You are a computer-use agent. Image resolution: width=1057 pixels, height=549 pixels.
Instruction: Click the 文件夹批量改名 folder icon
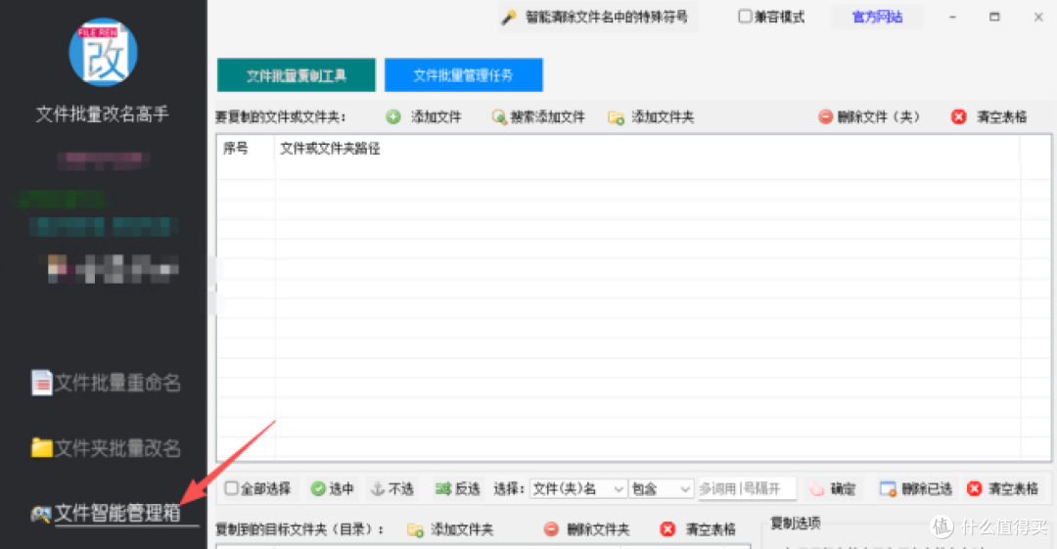(41, 448)
